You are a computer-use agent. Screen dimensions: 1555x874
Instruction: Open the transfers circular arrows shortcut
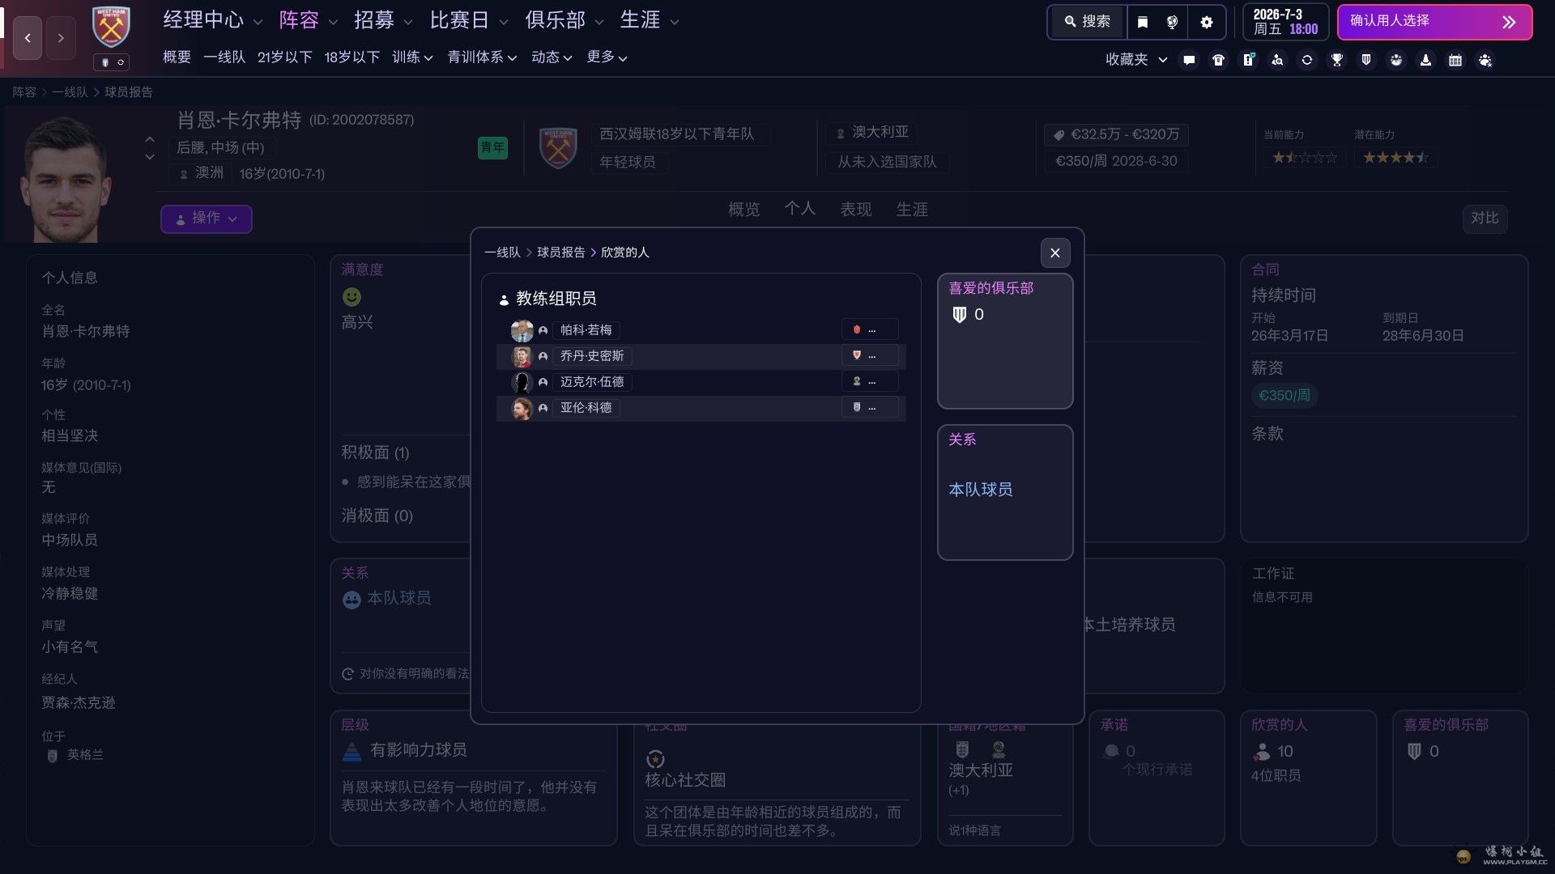pyautogui.click(x=1307, y=60)
